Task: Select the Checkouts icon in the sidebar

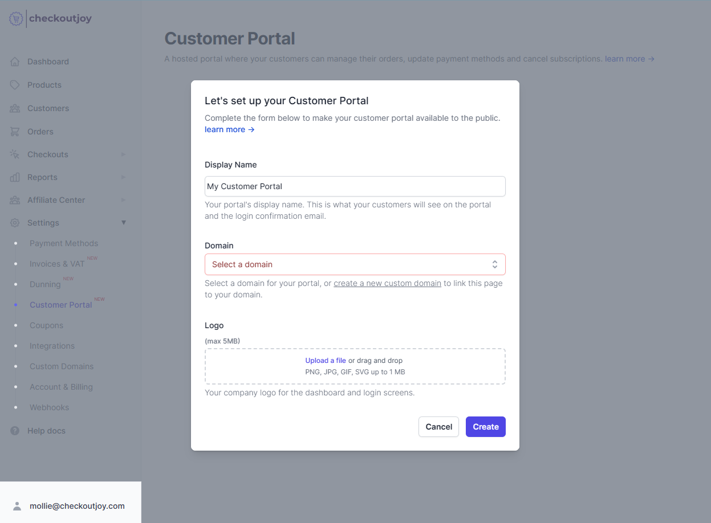Action: pos(16,154)
